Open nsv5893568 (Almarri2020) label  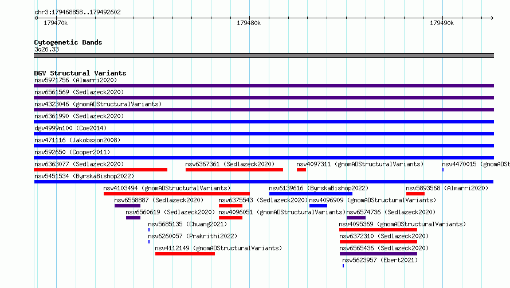(x=447, y=188)
